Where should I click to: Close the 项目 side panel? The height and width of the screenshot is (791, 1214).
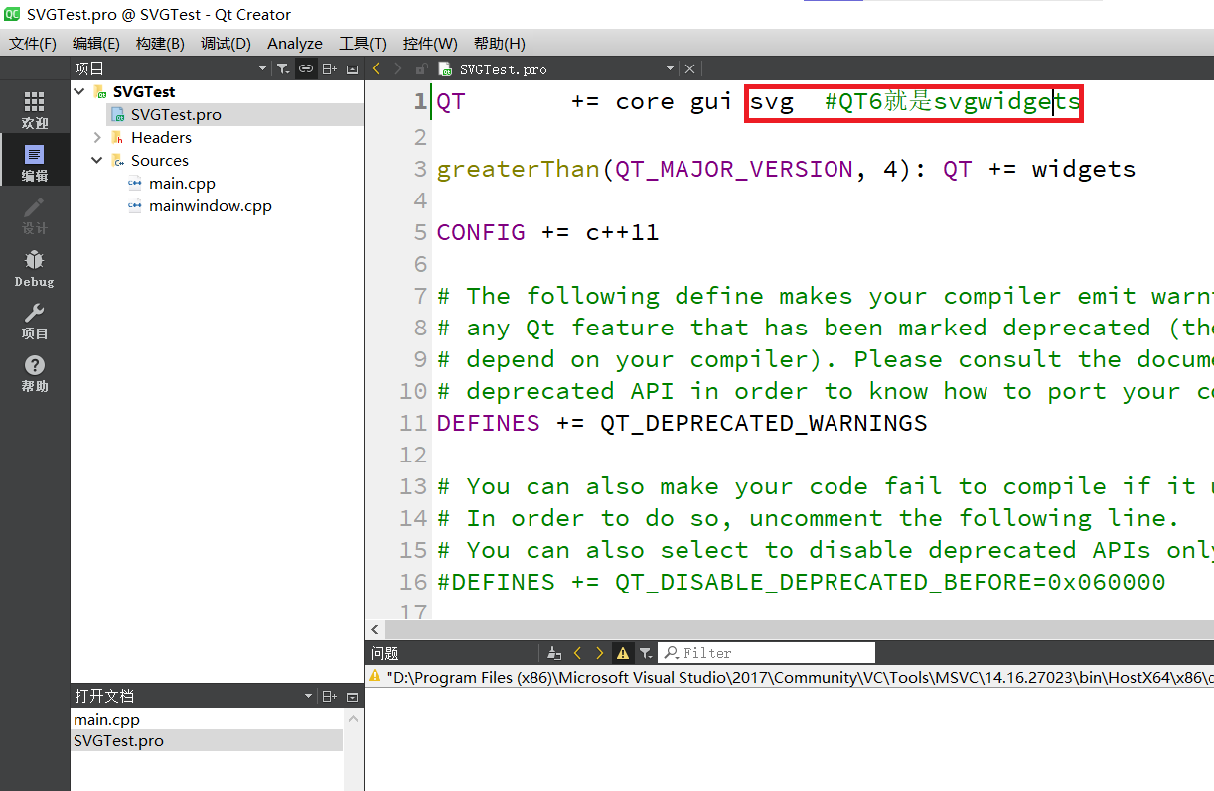click(352, 68)
